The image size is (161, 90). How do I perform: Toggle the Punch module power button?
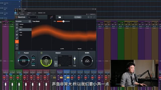coord(19,53)
